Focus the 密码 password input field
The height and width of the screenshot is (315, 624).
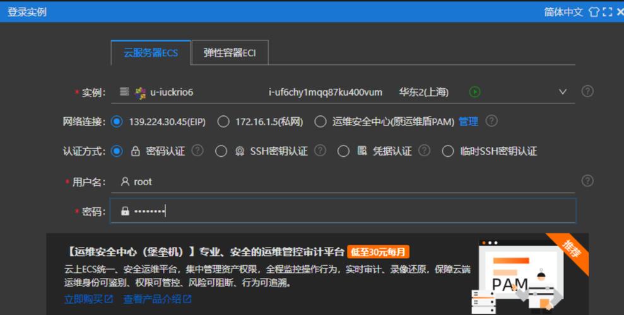[x=343, y=211]
